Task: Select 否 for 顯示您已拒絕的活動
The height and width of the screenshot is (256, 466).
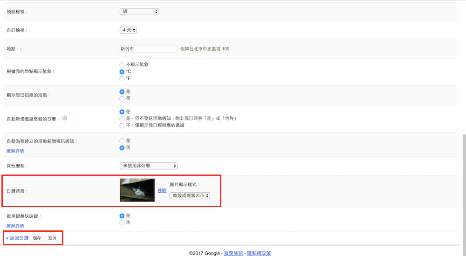Action: pos(122,99)
